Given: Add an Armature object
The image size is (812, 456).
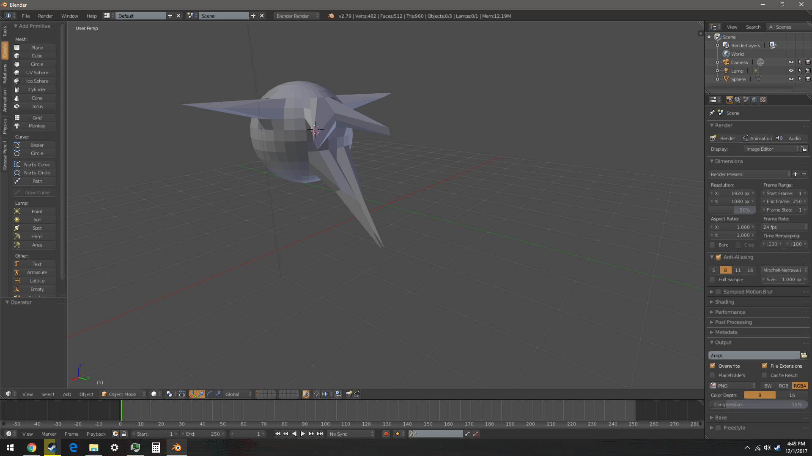Looking at the screenshot, I should [x=34, y=272].
